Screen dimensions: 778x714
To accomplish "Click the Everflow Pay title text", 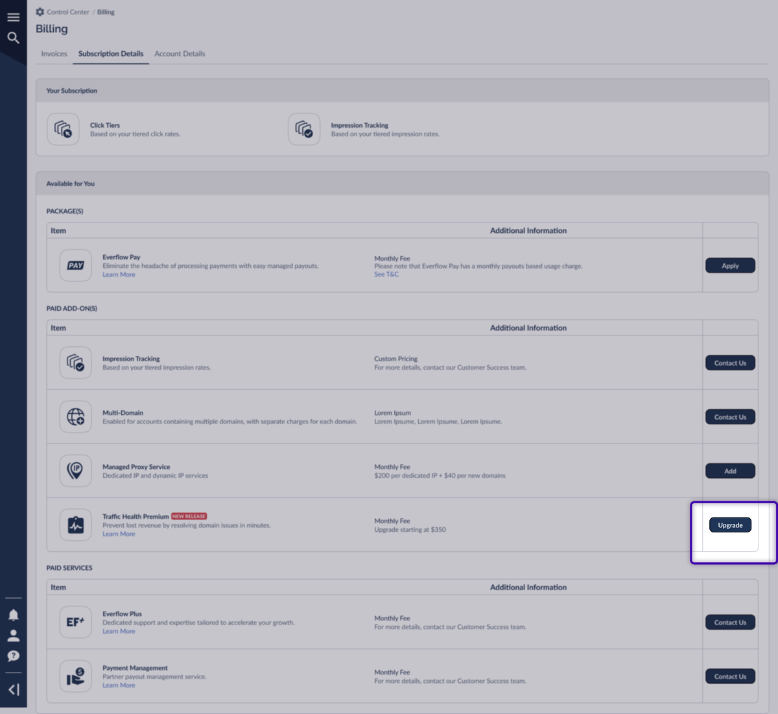I will click(x=121, y=257).
